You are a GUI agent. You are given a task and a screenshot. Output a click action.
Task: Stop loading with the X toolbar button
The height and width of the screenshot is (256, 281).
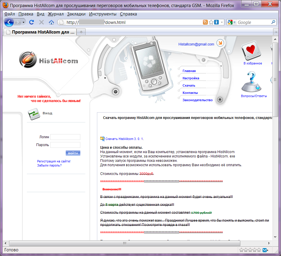(41, 22)
